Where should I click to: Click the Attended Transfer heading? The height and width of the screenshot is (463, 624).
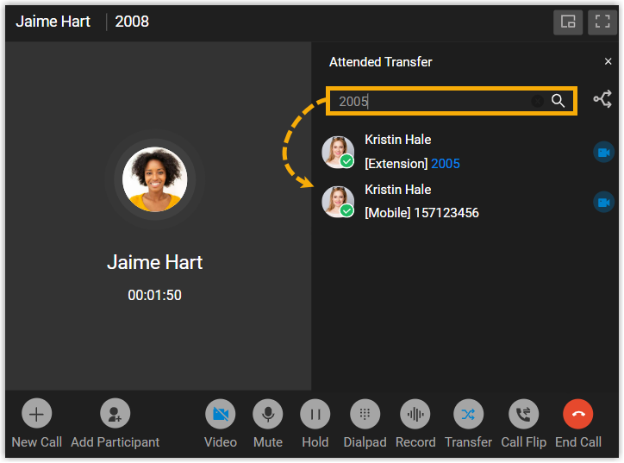tap(380, 62)
